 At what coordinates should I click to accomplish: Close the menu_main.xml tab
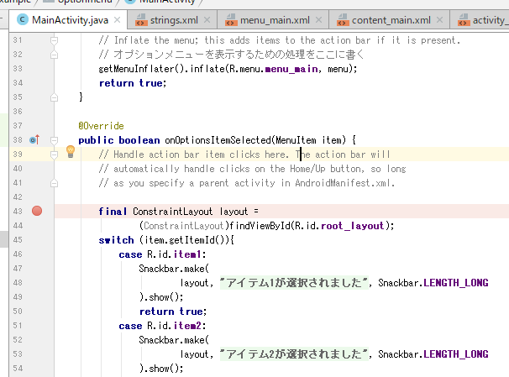319,20
